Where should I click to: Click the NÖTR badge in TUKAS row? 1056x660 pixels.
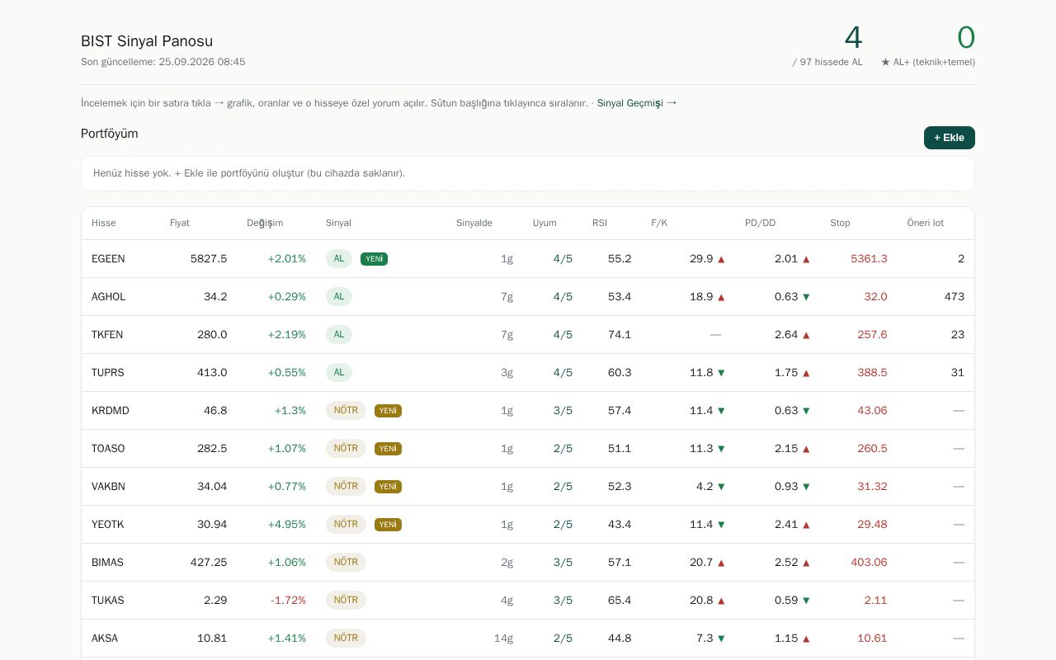(346, 601)
